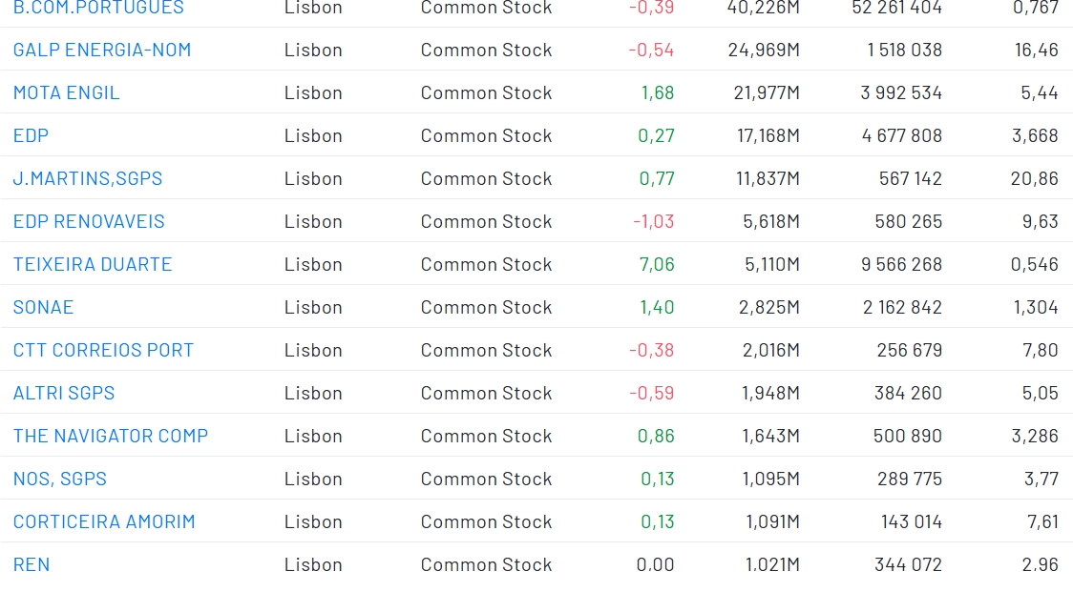This screenshot has width=1073, height=592.
Task: Click the TEIXEIRA DUARTE link
Action: click(93, 264)
